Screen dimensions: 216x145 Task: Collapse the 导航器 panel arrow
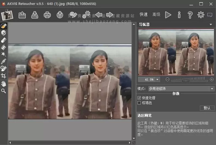coord(211,25)
